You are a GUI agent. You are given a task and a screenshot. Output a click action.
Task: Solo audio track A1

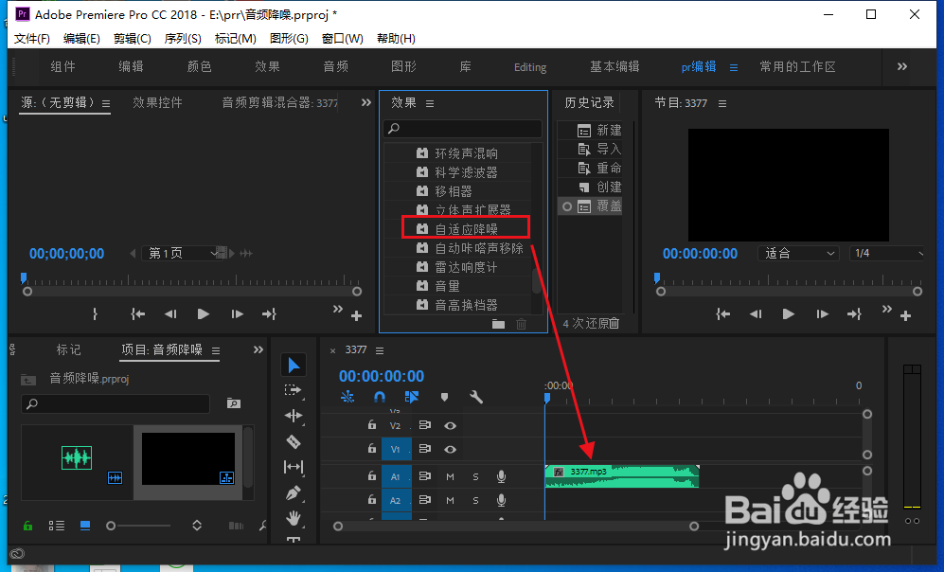475,477
